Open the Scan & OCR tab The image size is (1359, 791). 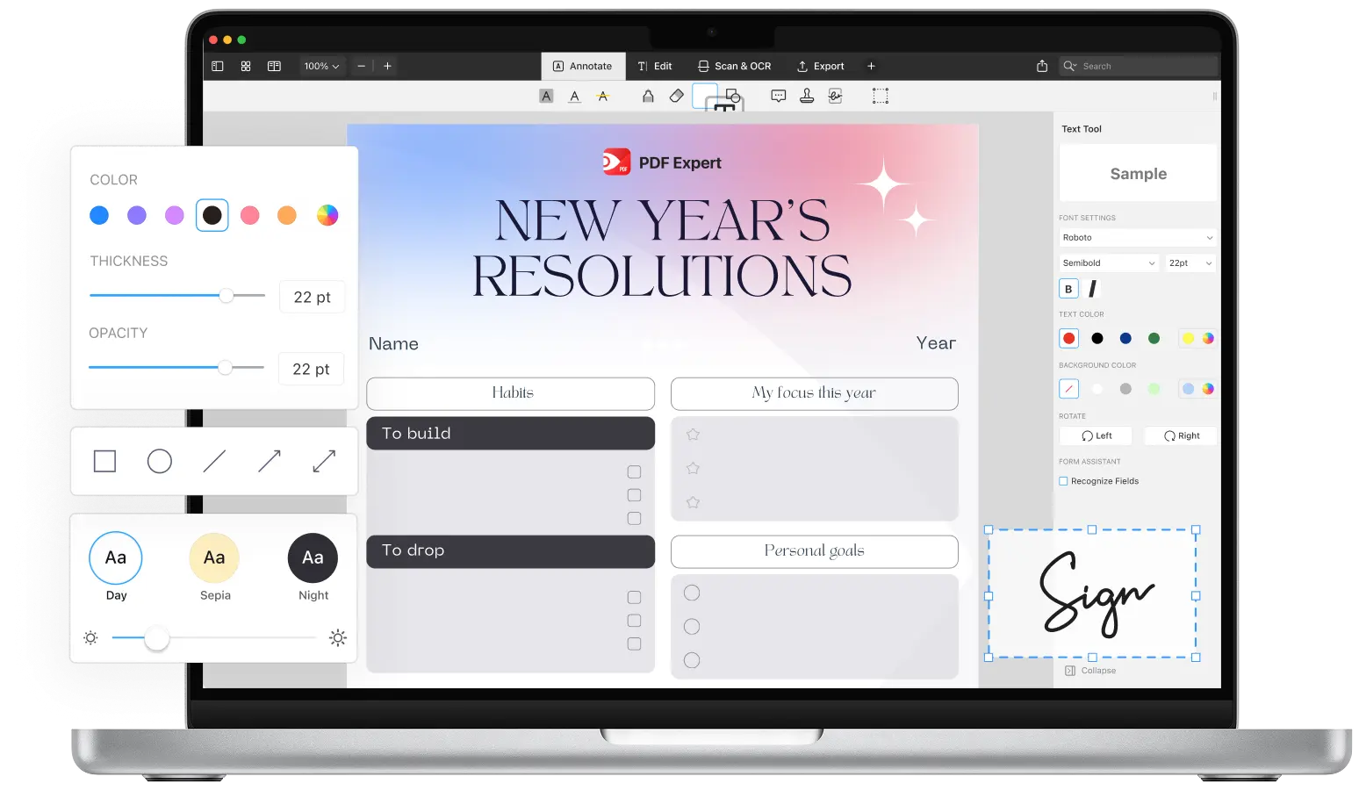[735, 66]
